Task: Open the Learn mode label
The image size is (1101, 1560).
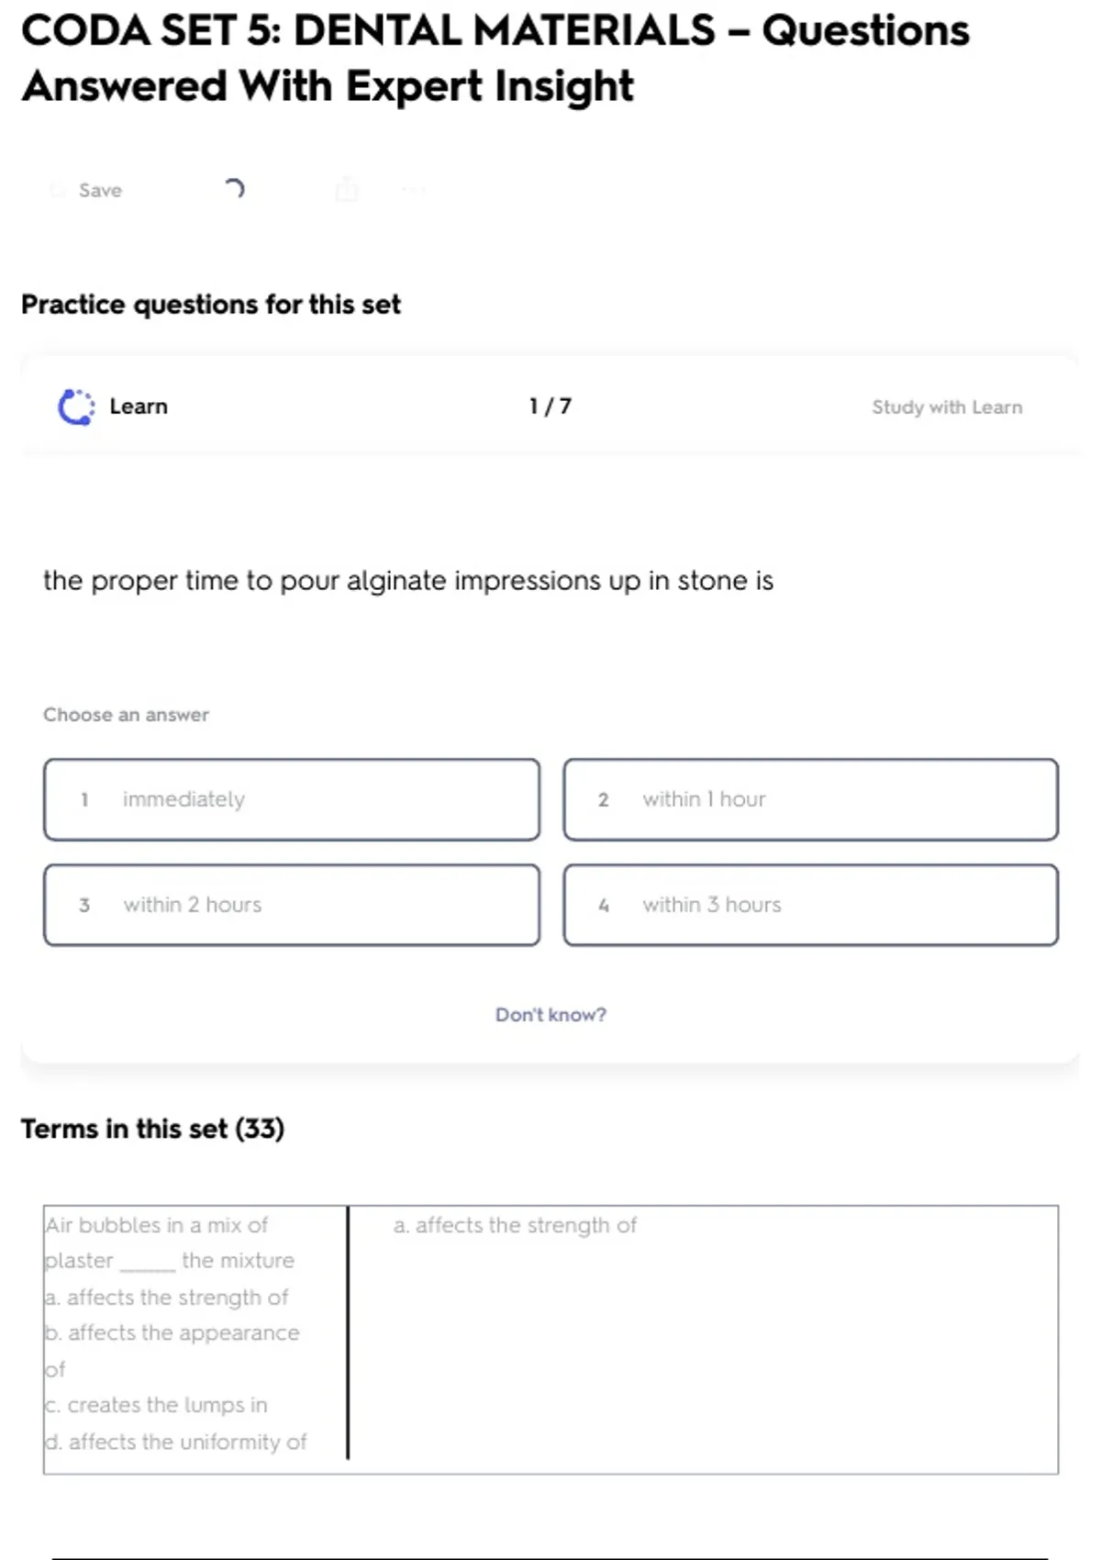Action: (139, 407)
